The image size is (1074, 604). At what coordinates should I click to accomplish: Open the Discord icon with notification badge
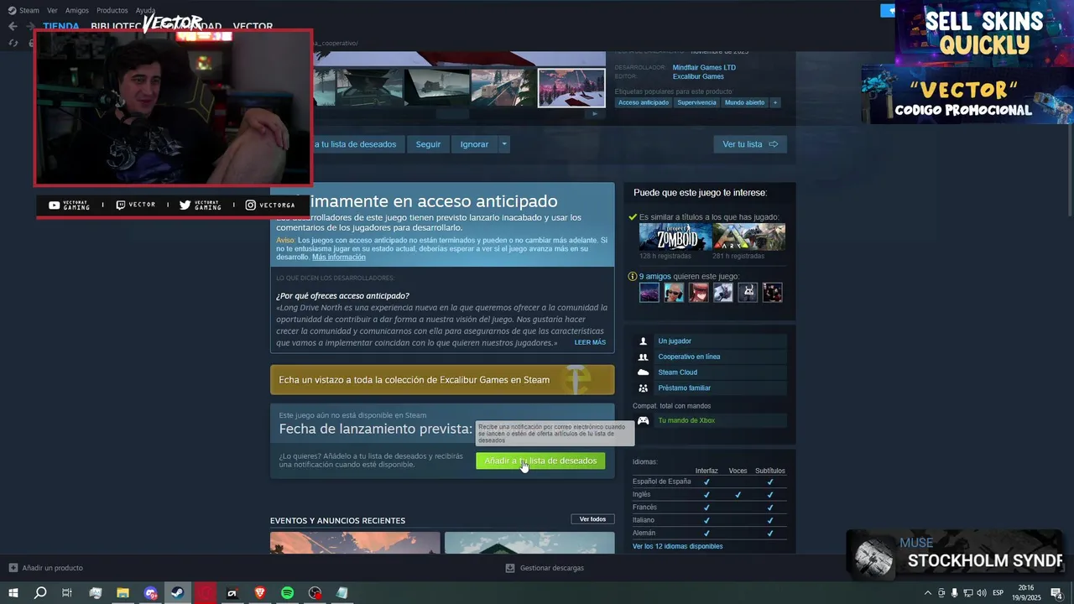click(x=150, y=593)
